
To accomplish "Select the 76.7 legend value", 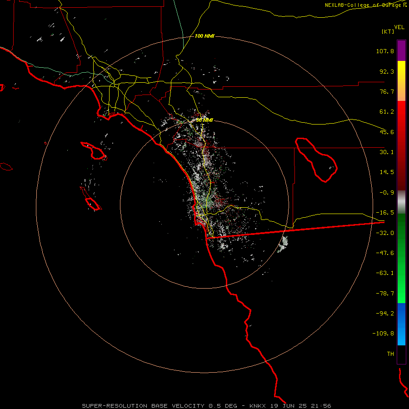I will click(387, 91).
